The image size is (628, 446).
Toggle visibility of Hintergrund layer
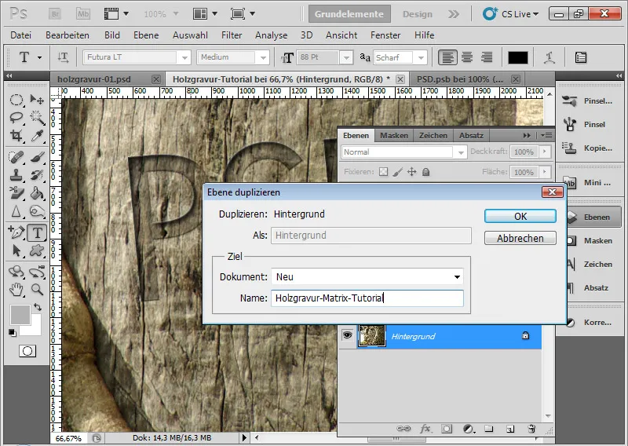click(x=347, y=335)
